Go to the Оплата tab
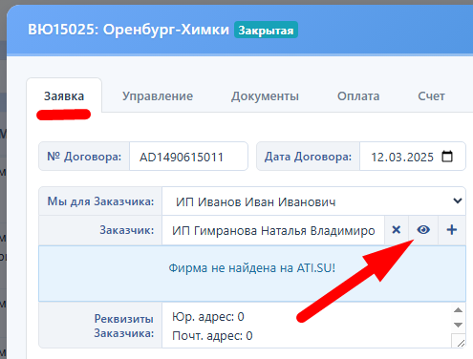 (358, 95)
